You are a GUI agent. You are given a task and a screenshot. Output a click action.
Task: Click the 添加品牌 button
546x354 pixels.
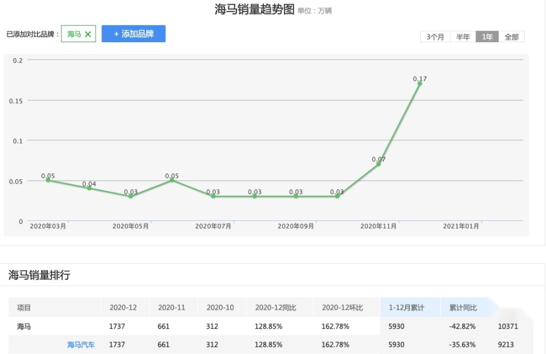pyautogui.click(x=133, y=34)
